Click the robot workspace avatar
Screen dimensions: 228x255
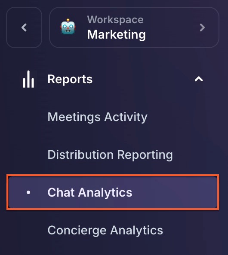click(68, 27)
